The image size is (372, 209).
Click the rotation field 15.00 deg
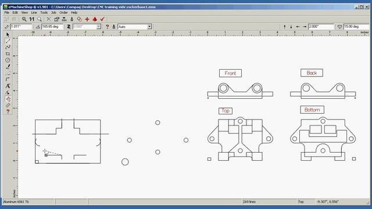click(x=356, y=27)
